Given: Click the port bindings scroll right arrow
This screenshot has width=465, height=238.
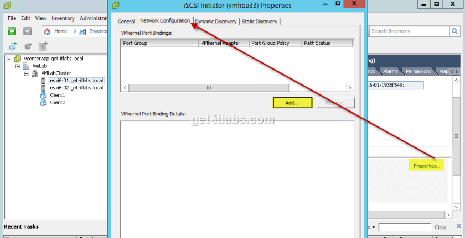Looking at the screenshot, I should [350, 88].
